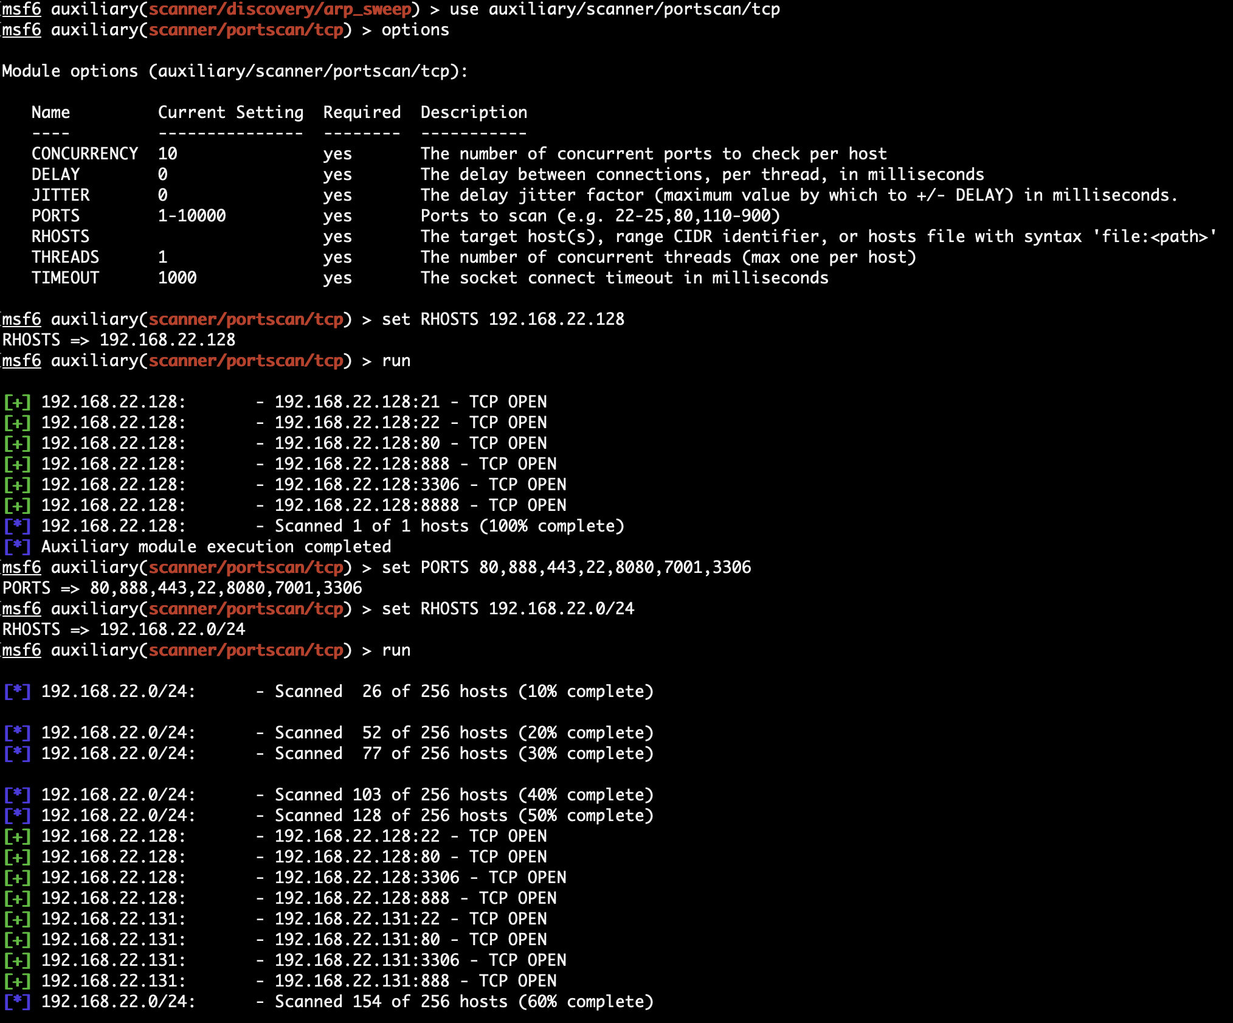Image resolution: width=1233 pixels, height=1023 pixels.
Task: Click the blue [*] marker for 10% complete
Action: [x=17, y=692]
